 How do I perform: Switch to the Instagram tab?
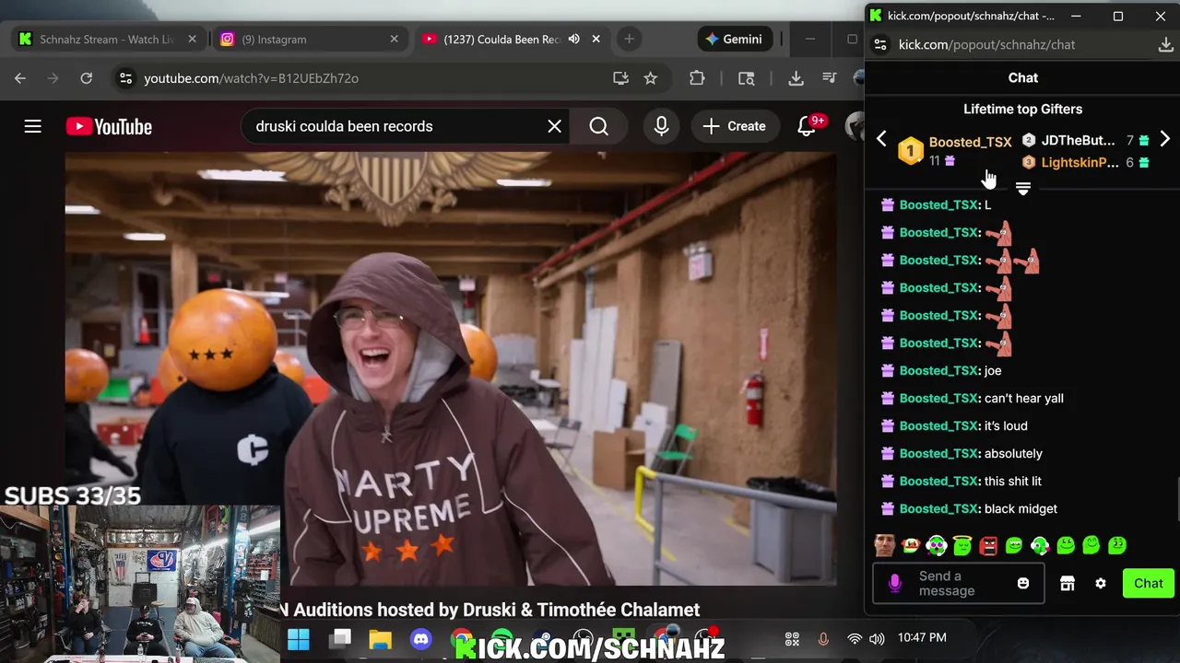tap(308, 40)
